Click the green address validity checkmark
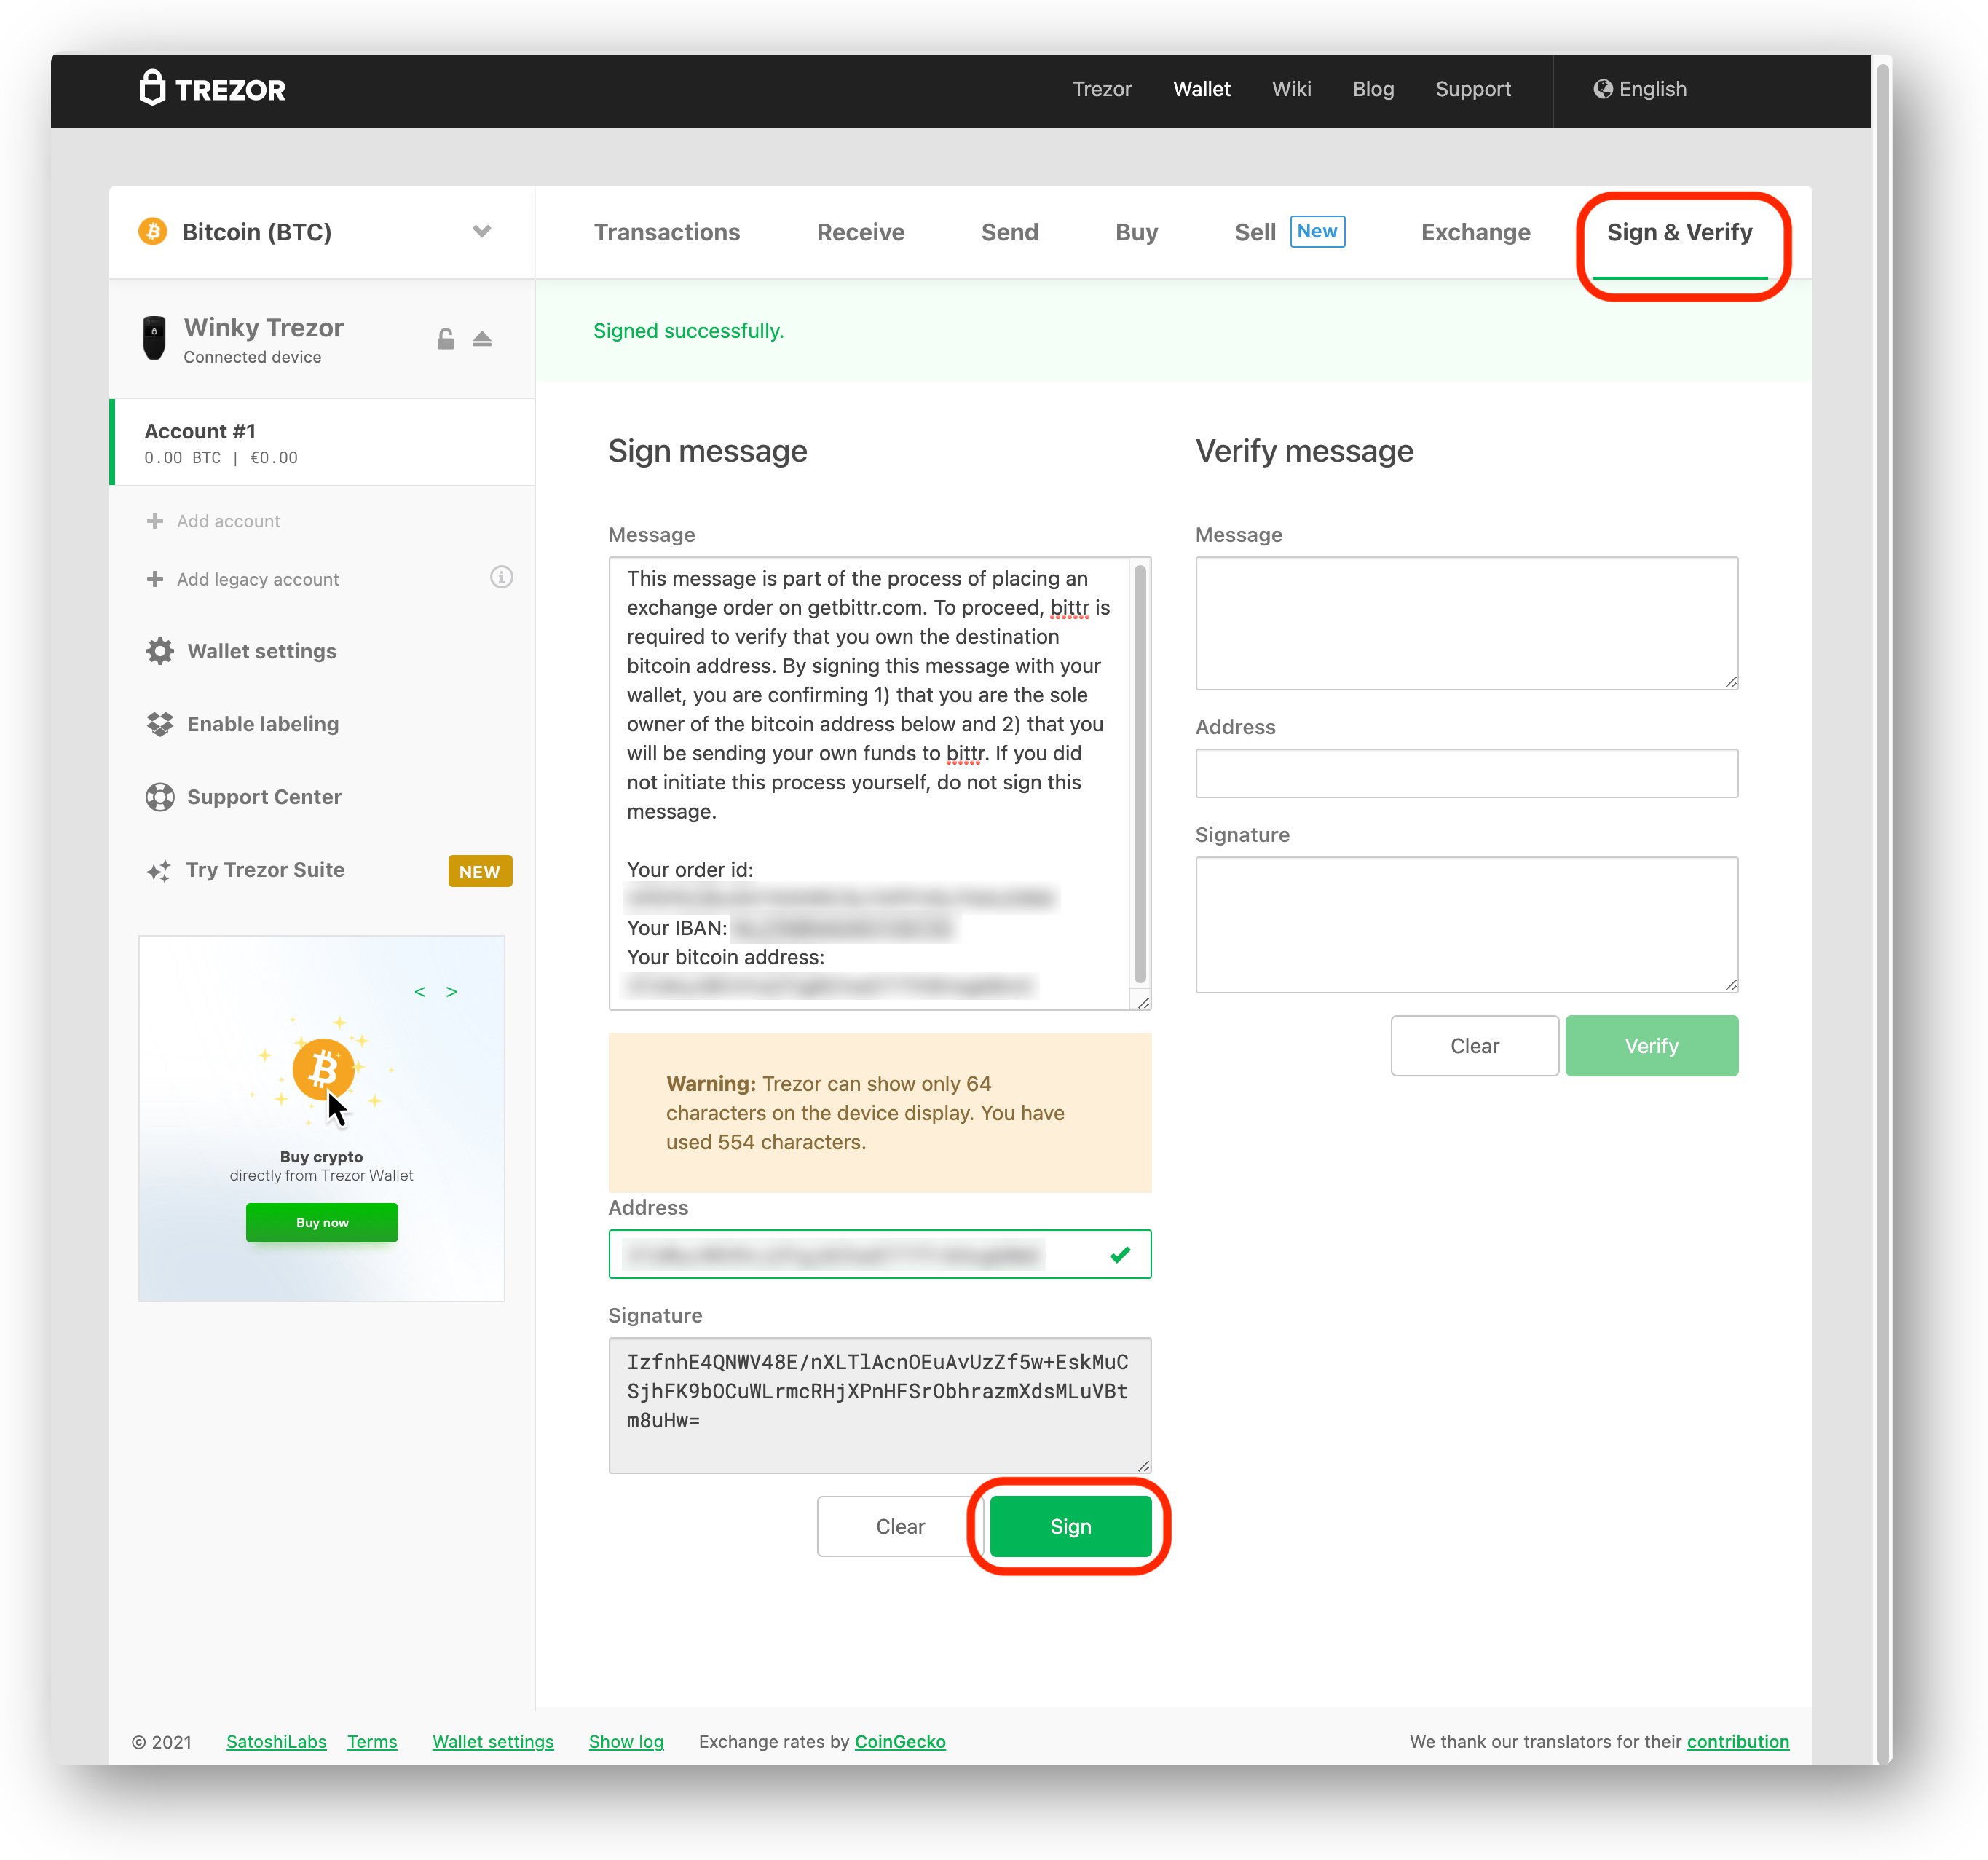1988x1860 pixels. point(1120,1254)
